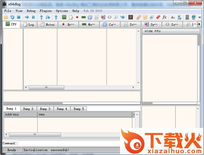Open the Options menu

(x=62, y=11)
